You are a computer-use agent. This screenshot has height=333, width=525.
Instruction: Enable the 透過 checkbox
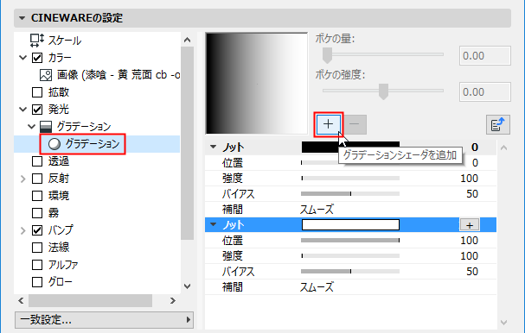[x=37, y=161]
